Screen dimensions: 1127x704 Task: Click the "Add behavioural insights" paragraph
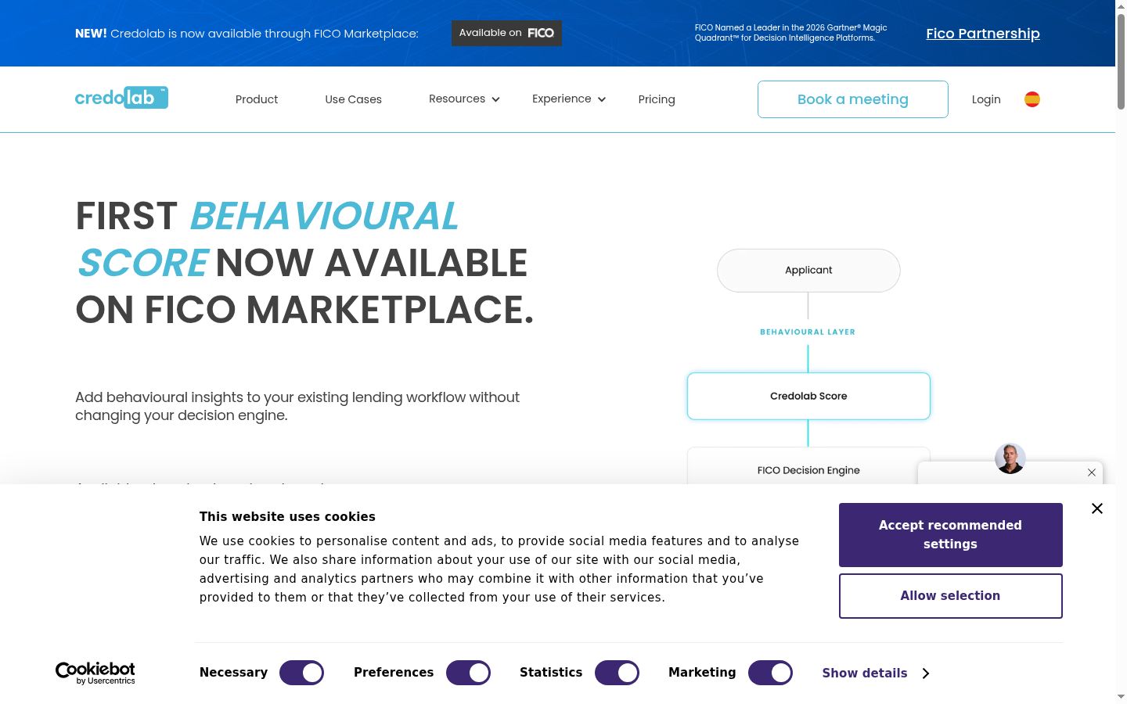pos(297,406)
